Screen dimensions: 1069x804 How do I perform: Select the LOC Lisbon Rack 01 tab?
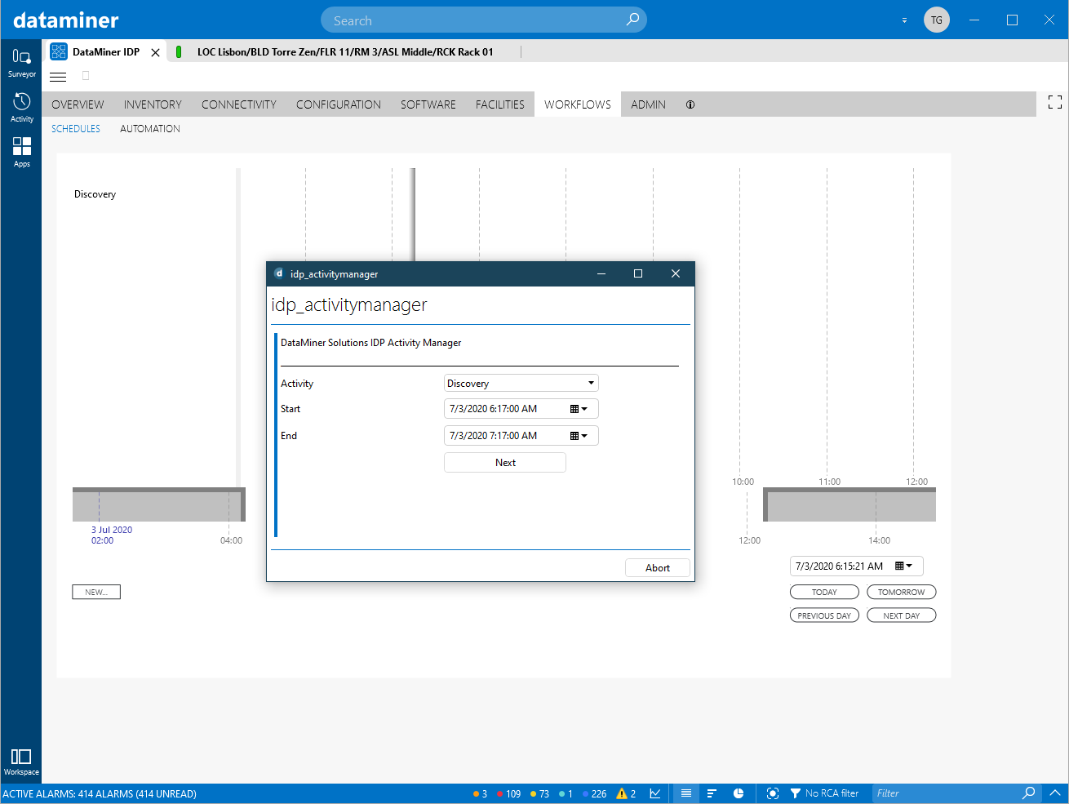(344, 52)
